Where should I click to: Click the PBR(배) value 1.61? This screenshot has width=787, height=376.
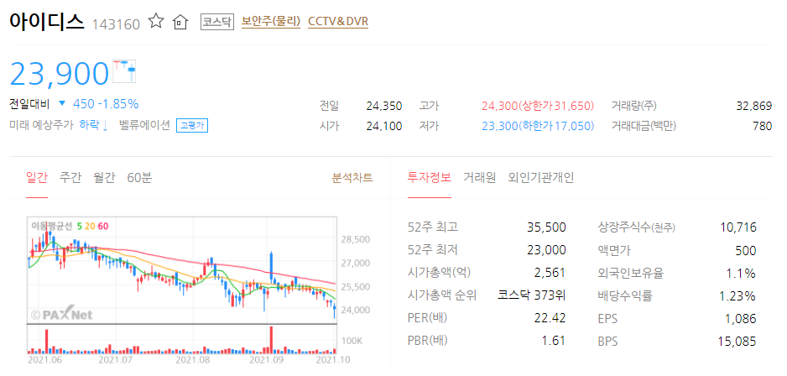pyautogui.click(x=555, y=341)
